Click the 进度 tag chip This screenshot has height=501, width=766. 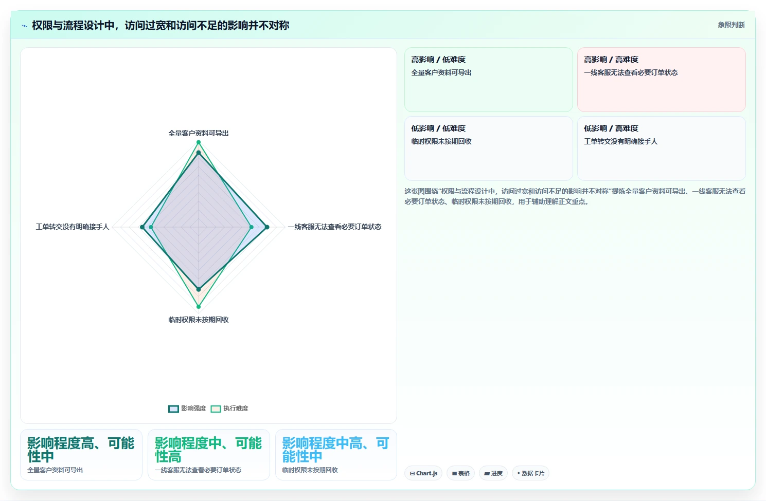coord(493,473)
